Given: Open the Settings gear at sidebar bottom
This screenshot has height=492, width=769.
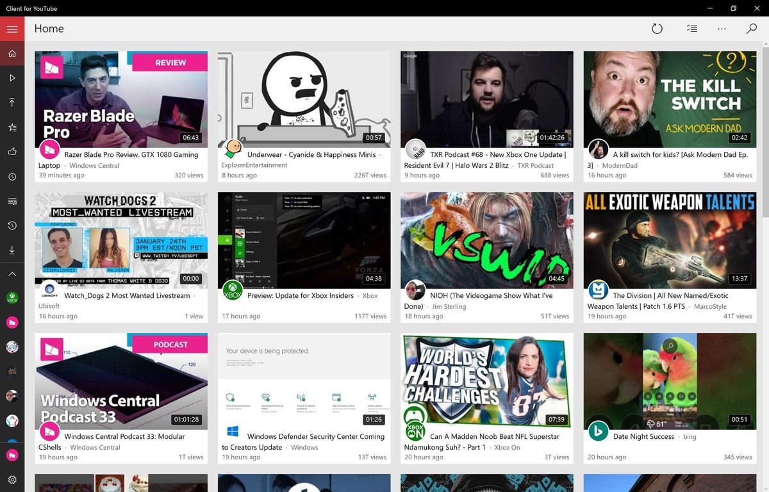Looking at the screenshot, I should coord(12,480).
